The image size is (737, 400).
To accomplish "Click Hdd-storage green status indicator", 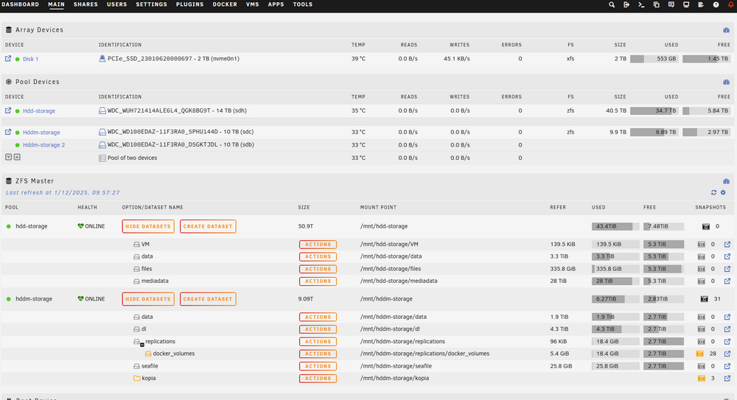I will pyautogui.click(x=18, y=111).
